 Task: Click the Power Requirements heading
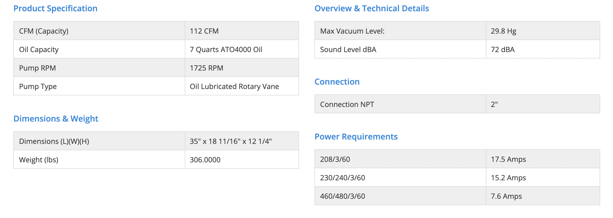(356, 137)
